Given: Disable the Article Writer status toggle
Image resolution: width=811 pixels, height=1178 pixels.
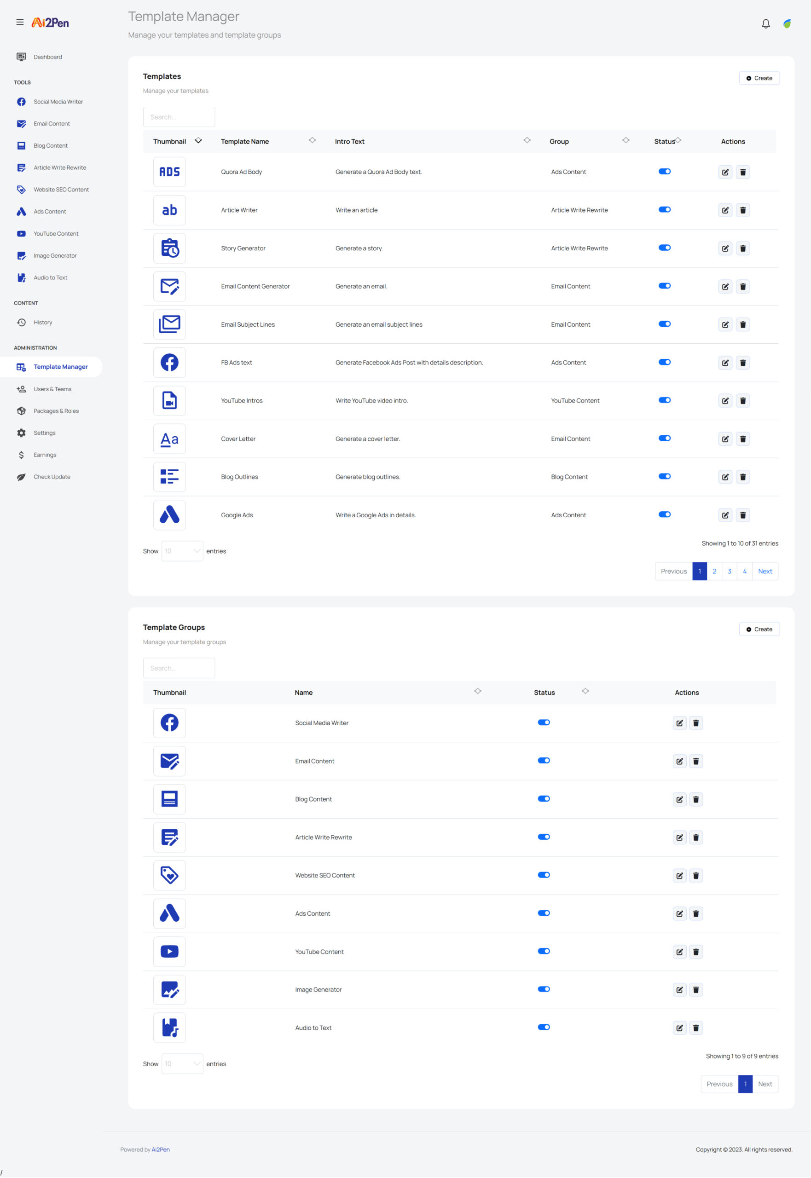Looking at the screenshot, I should click(x=664, y=210).
